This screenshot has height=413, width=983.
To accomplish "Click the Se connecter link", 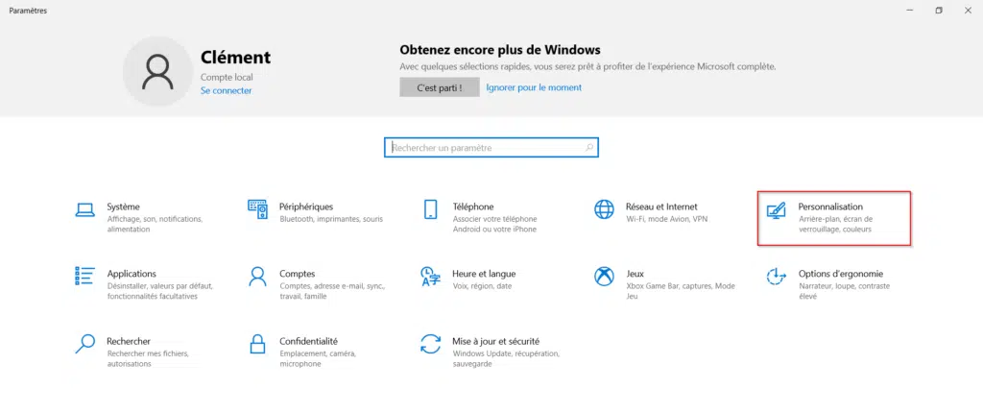I will (x=227, y=90).
